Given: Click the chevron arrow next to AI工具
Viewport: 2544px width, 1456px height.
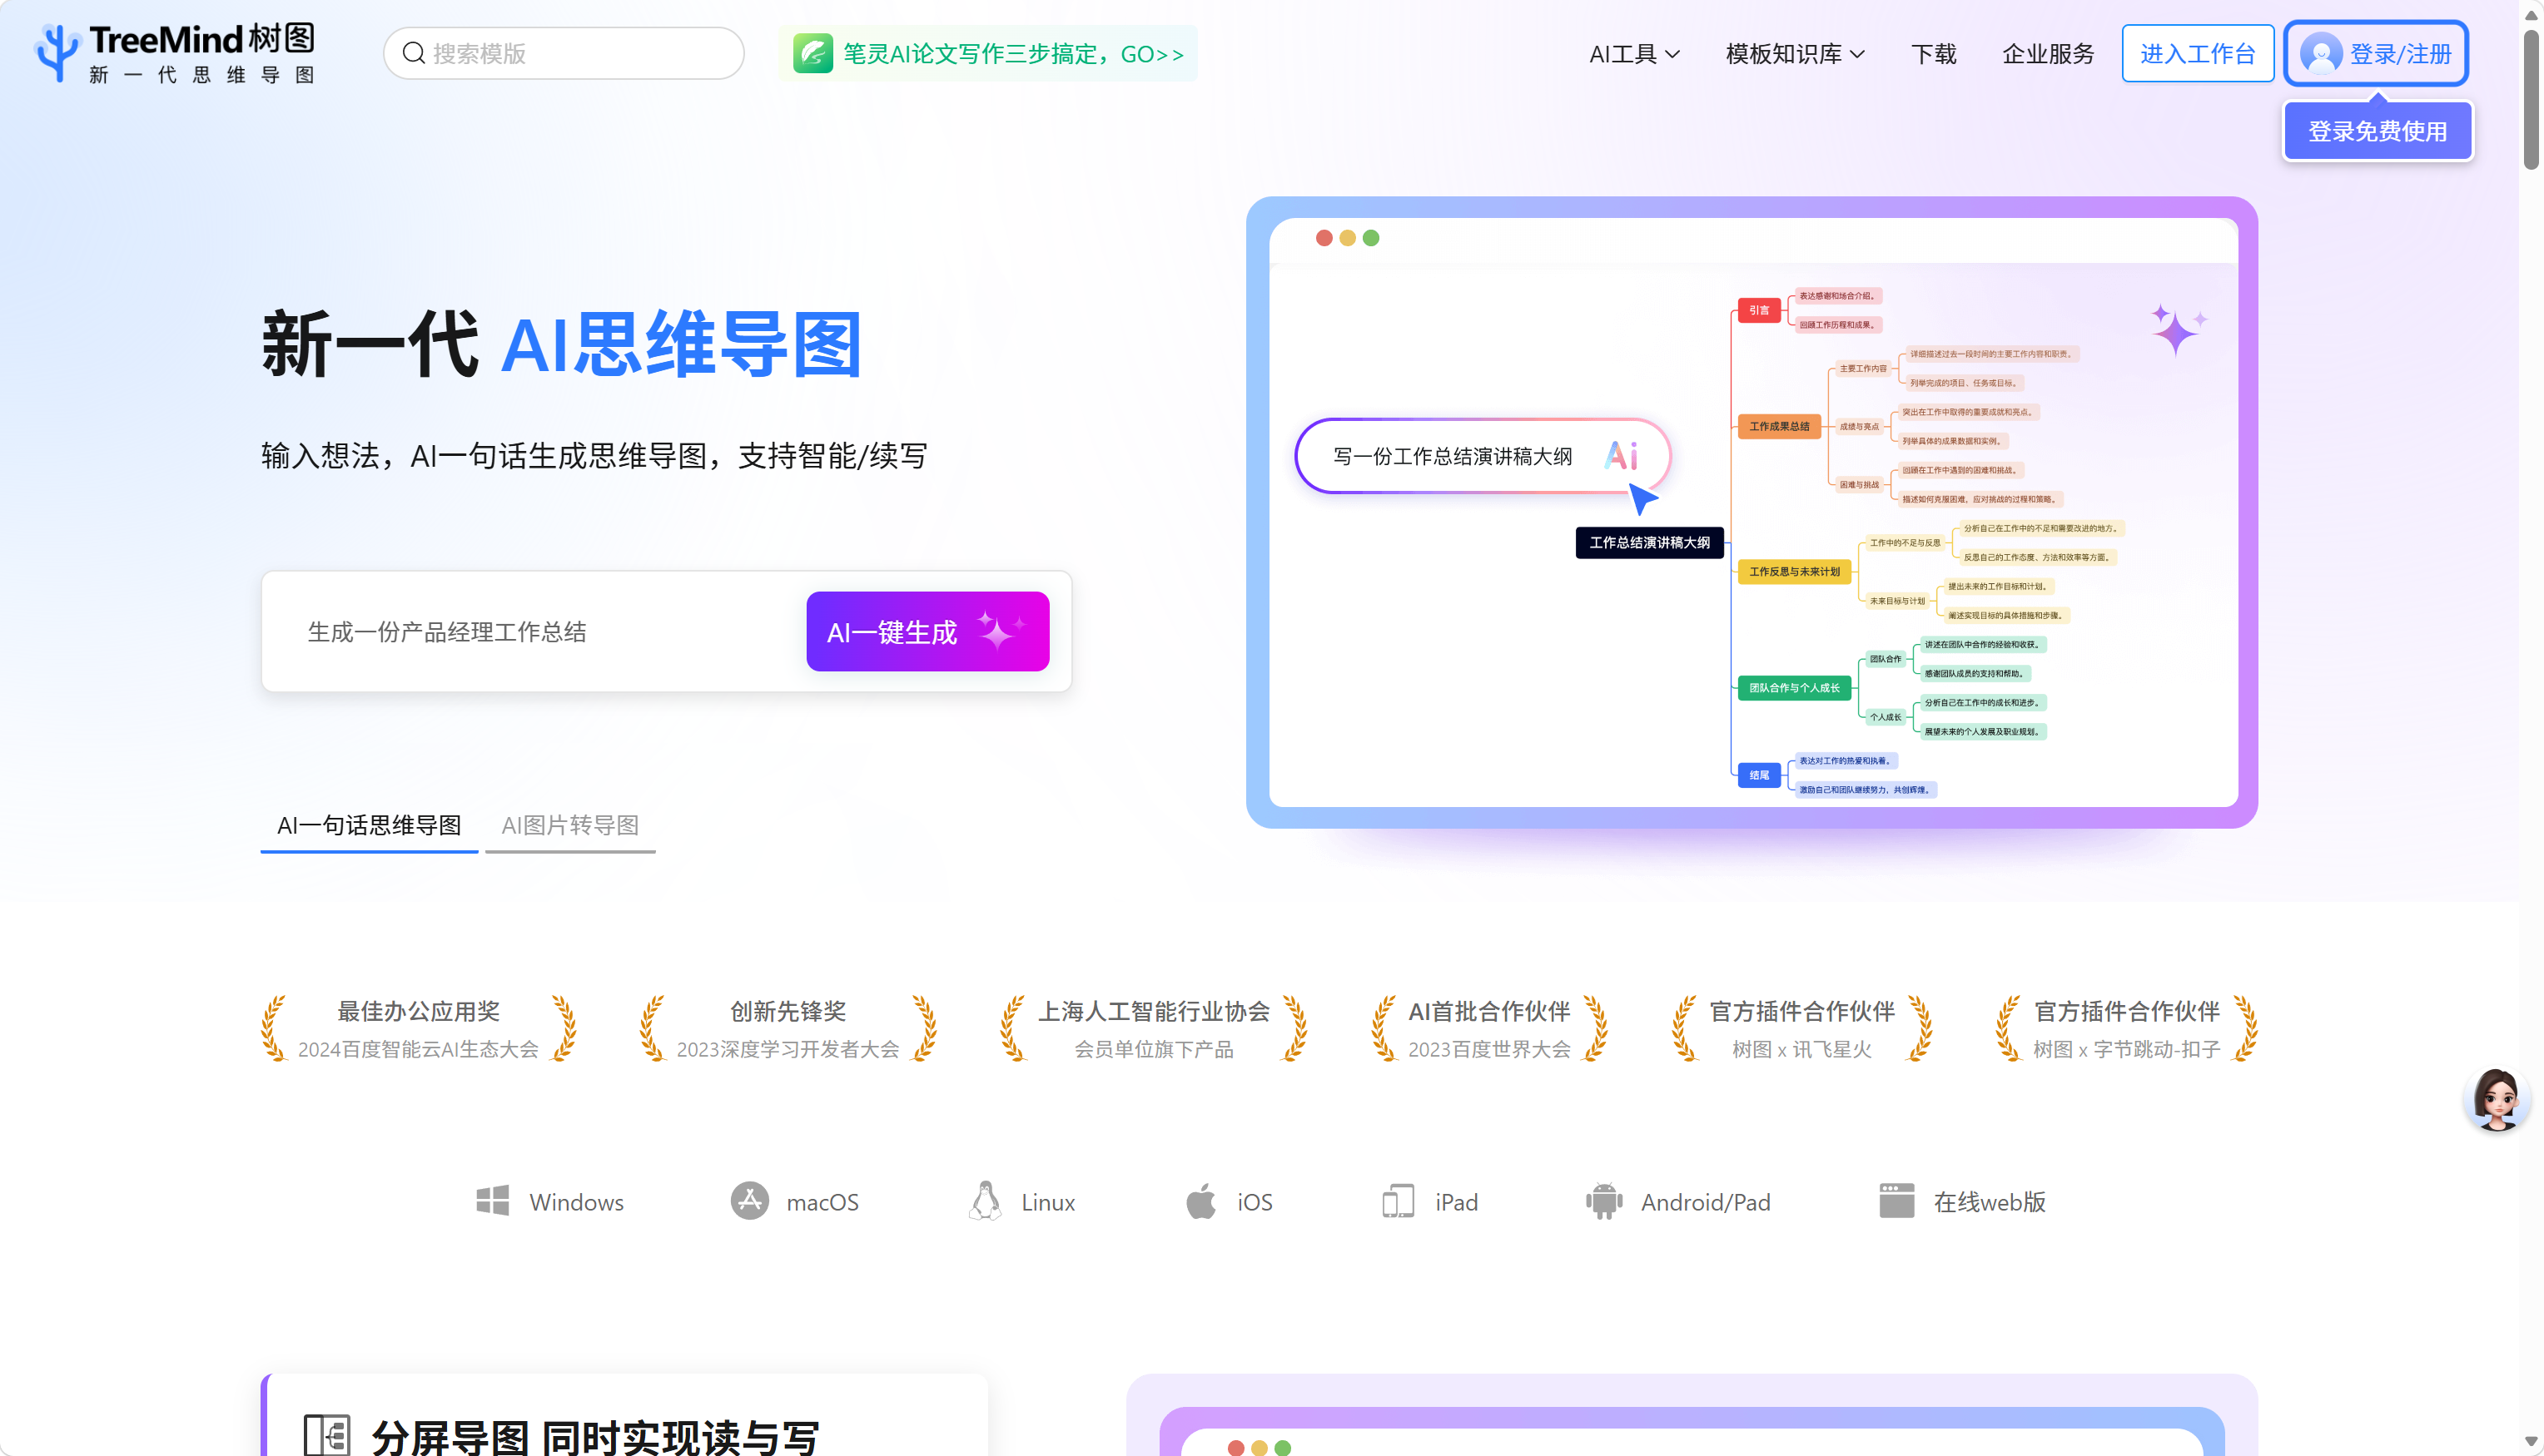Looking at the screenshot, I should pos(1672,55).
